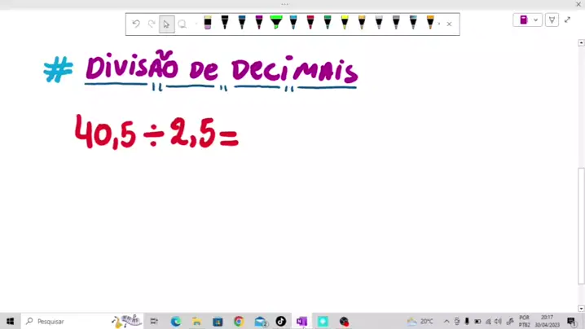Screen dimensions: 585x329
Task: Close the floating pen toolbar
Action: click(x=449, y=24)
